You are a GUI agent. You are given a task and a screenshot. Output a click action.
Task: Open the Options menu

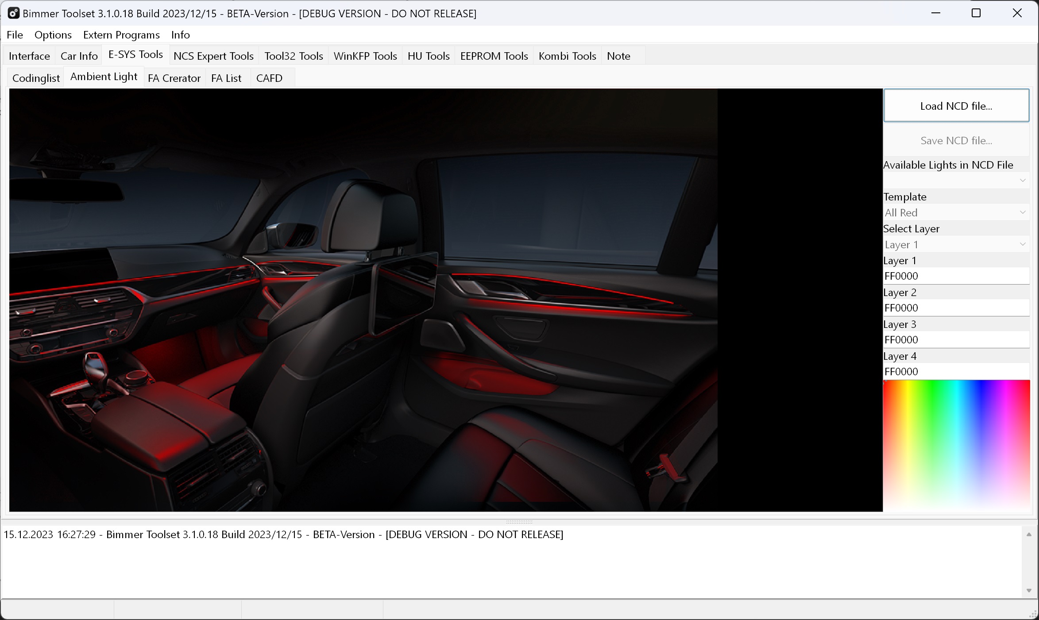[x=53, y=35]
